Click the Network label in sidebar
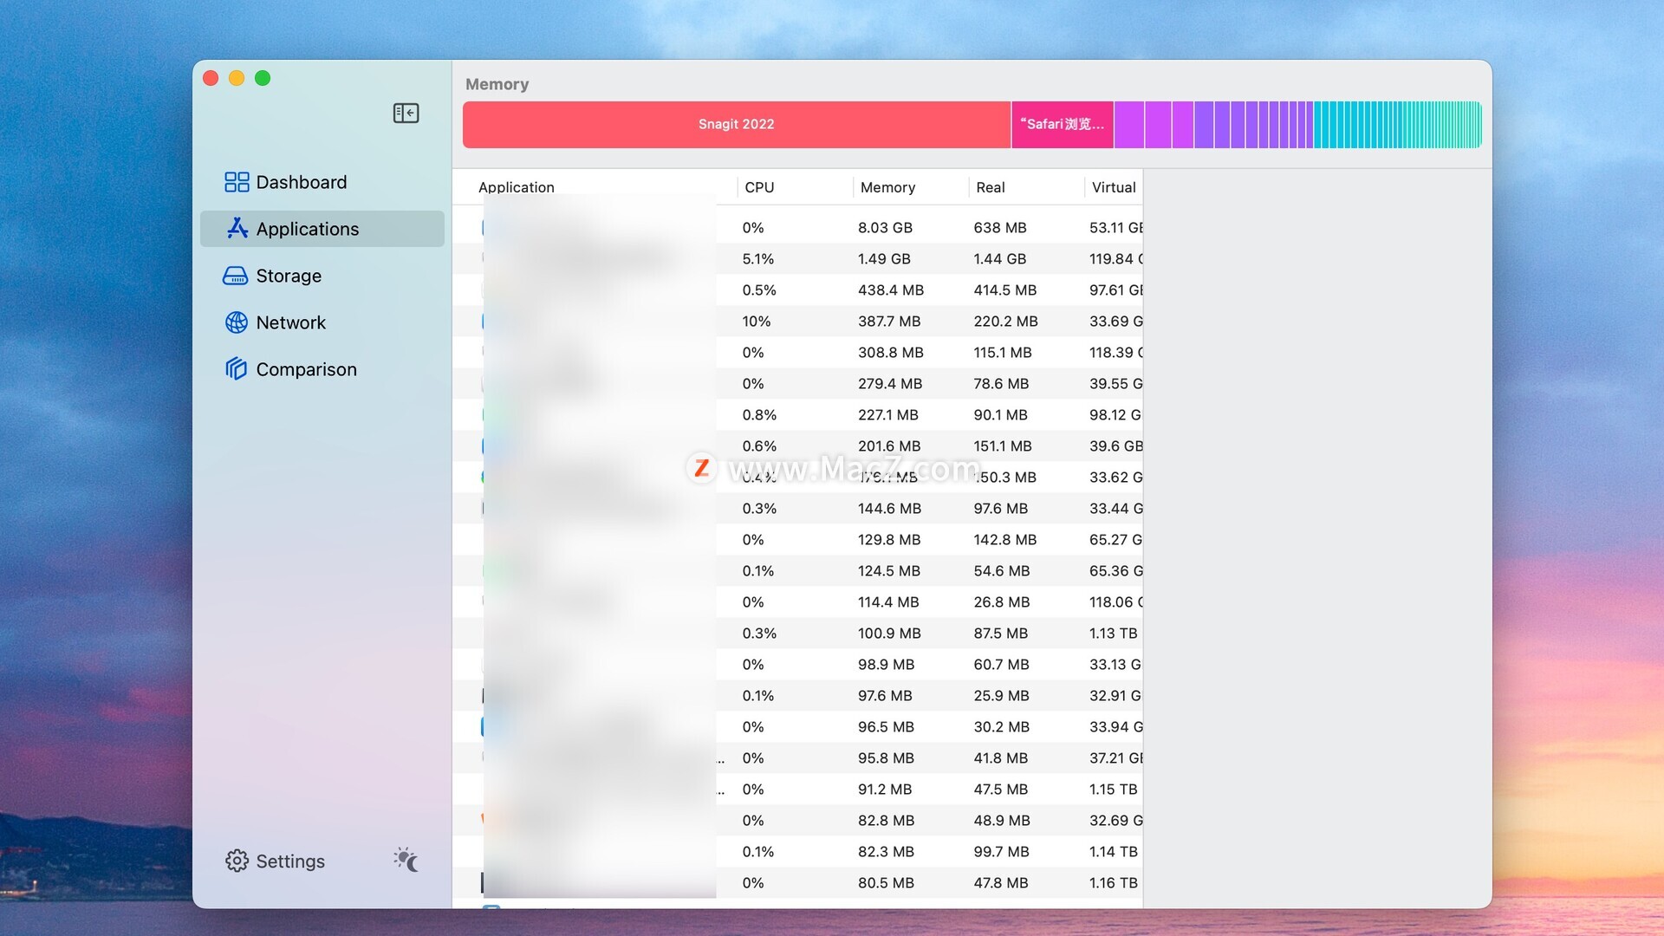1664x936 pixels. click(x=290, y=322)
